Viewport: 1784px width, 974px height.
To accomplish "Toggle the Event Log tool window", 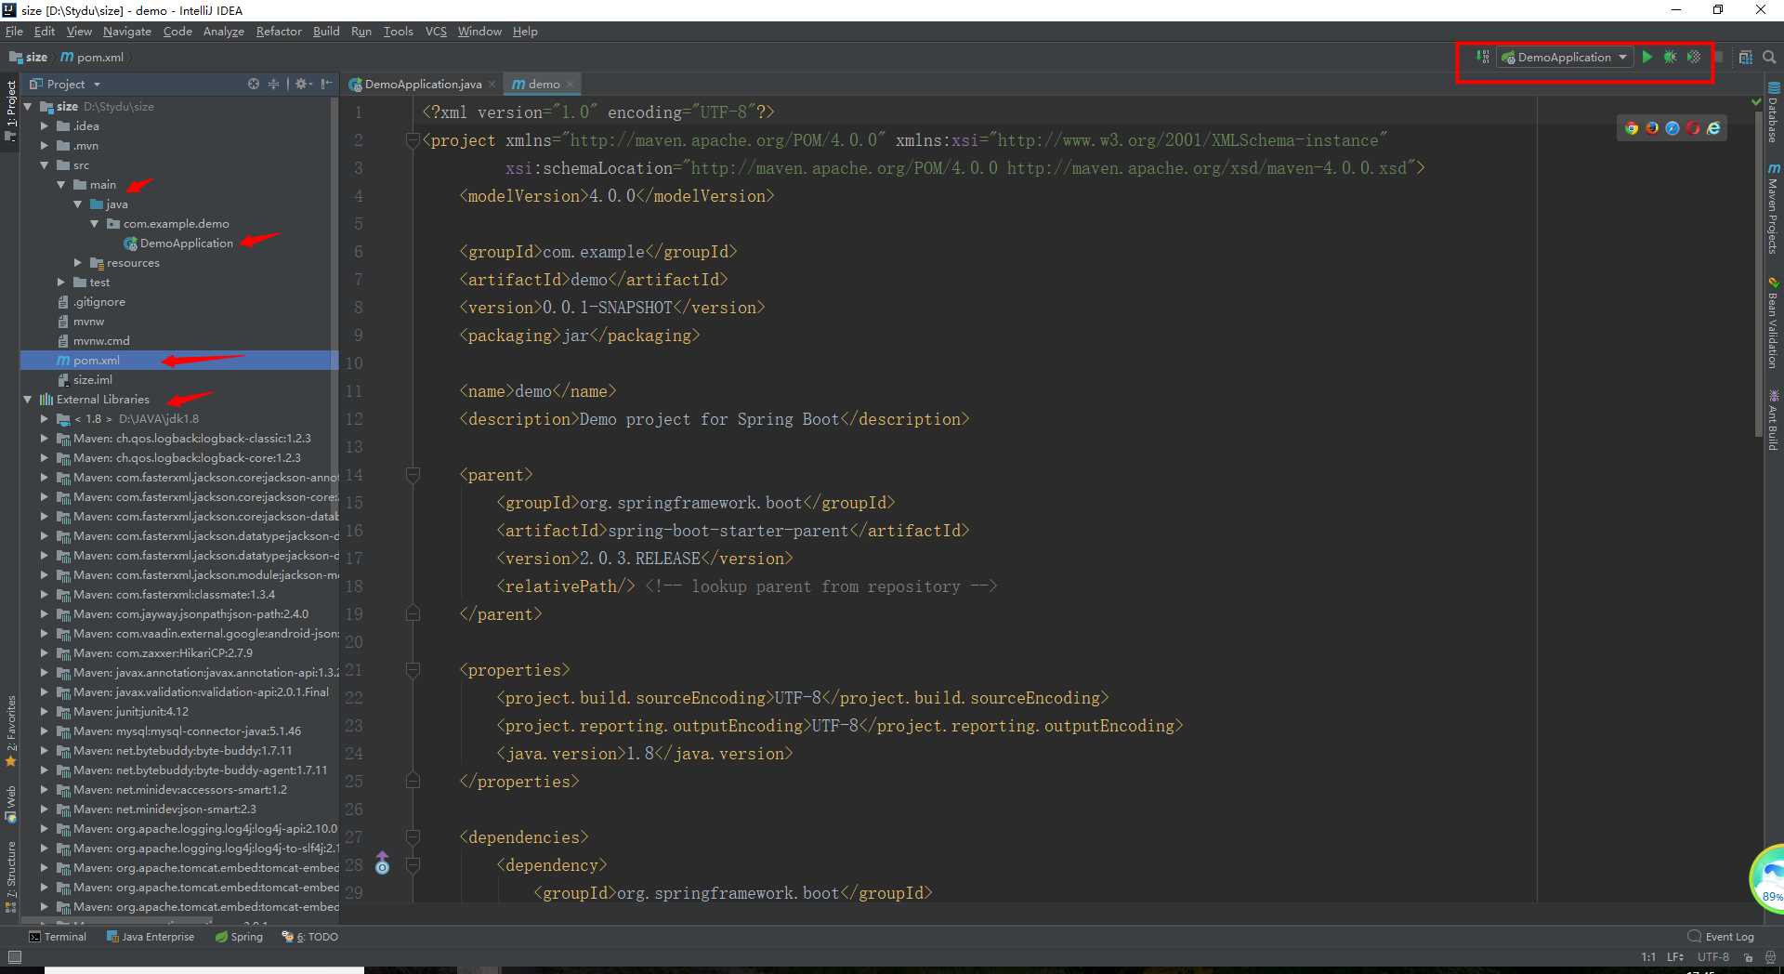I will point(1721,937).
